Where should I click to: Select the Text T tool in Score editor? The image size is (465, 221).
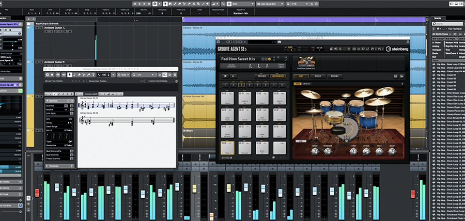point(94,75)
